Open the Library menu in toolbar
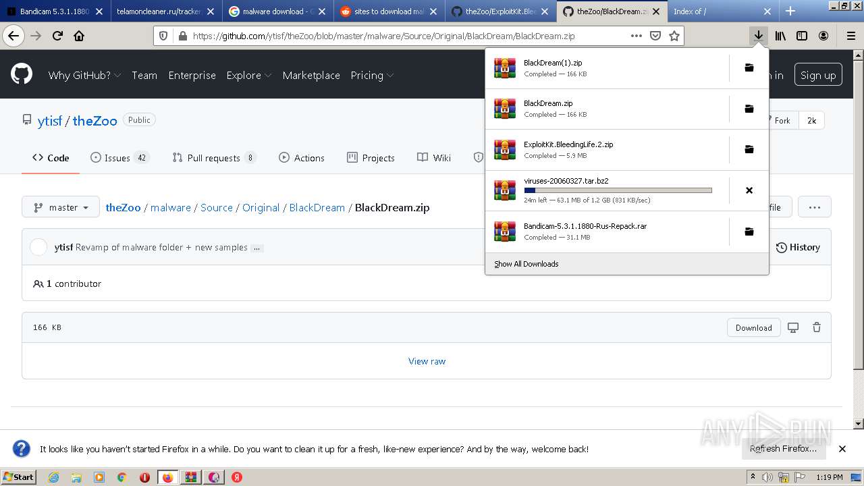The height and width of the screenshot is (486, 864). point(780,36)
